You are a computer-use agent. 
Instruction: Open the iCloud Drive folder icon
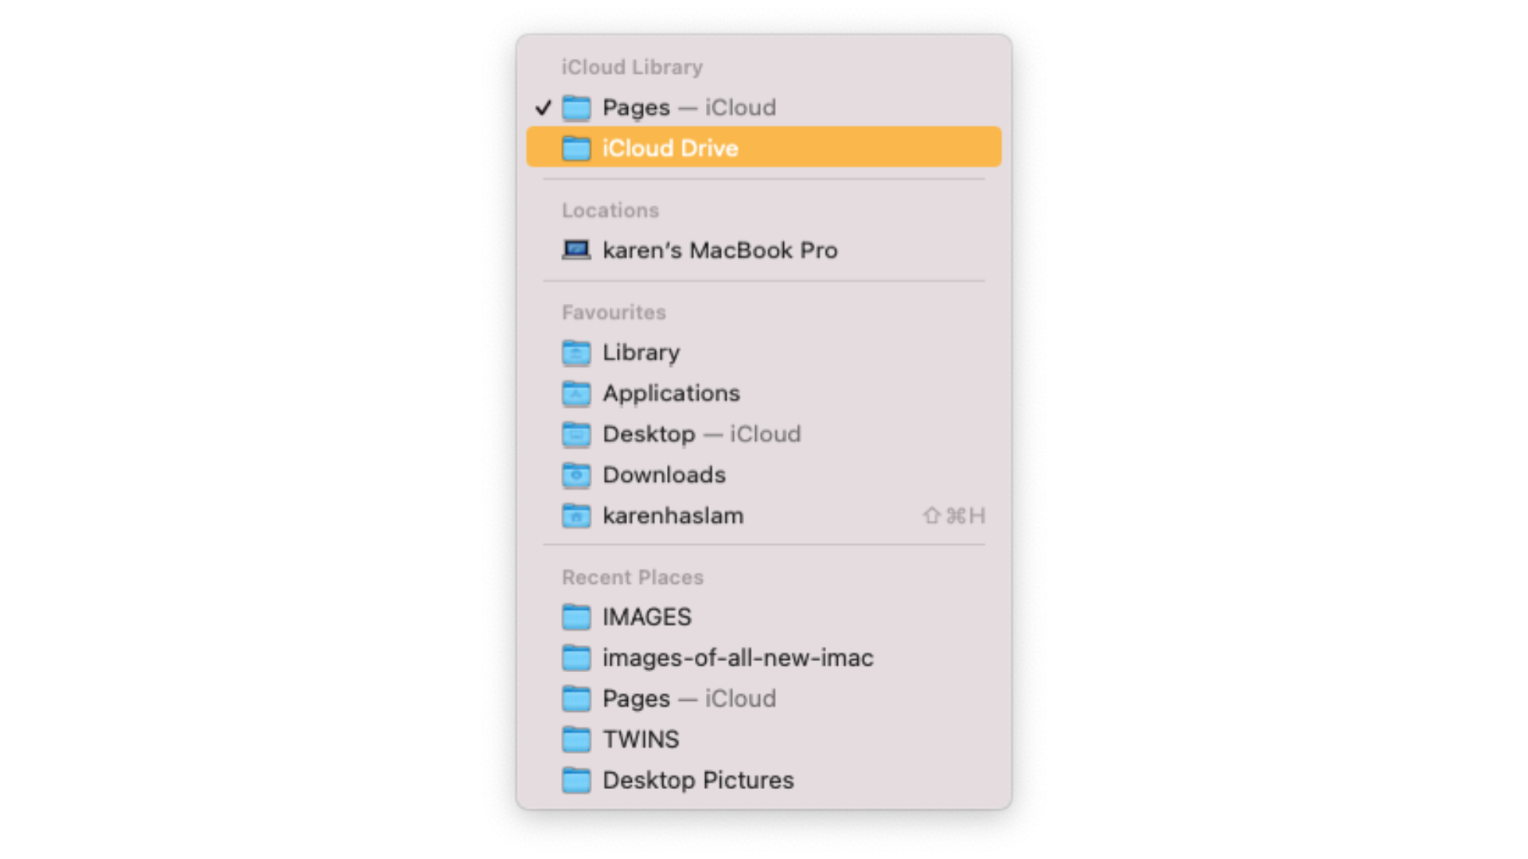(x=577, y=147)
